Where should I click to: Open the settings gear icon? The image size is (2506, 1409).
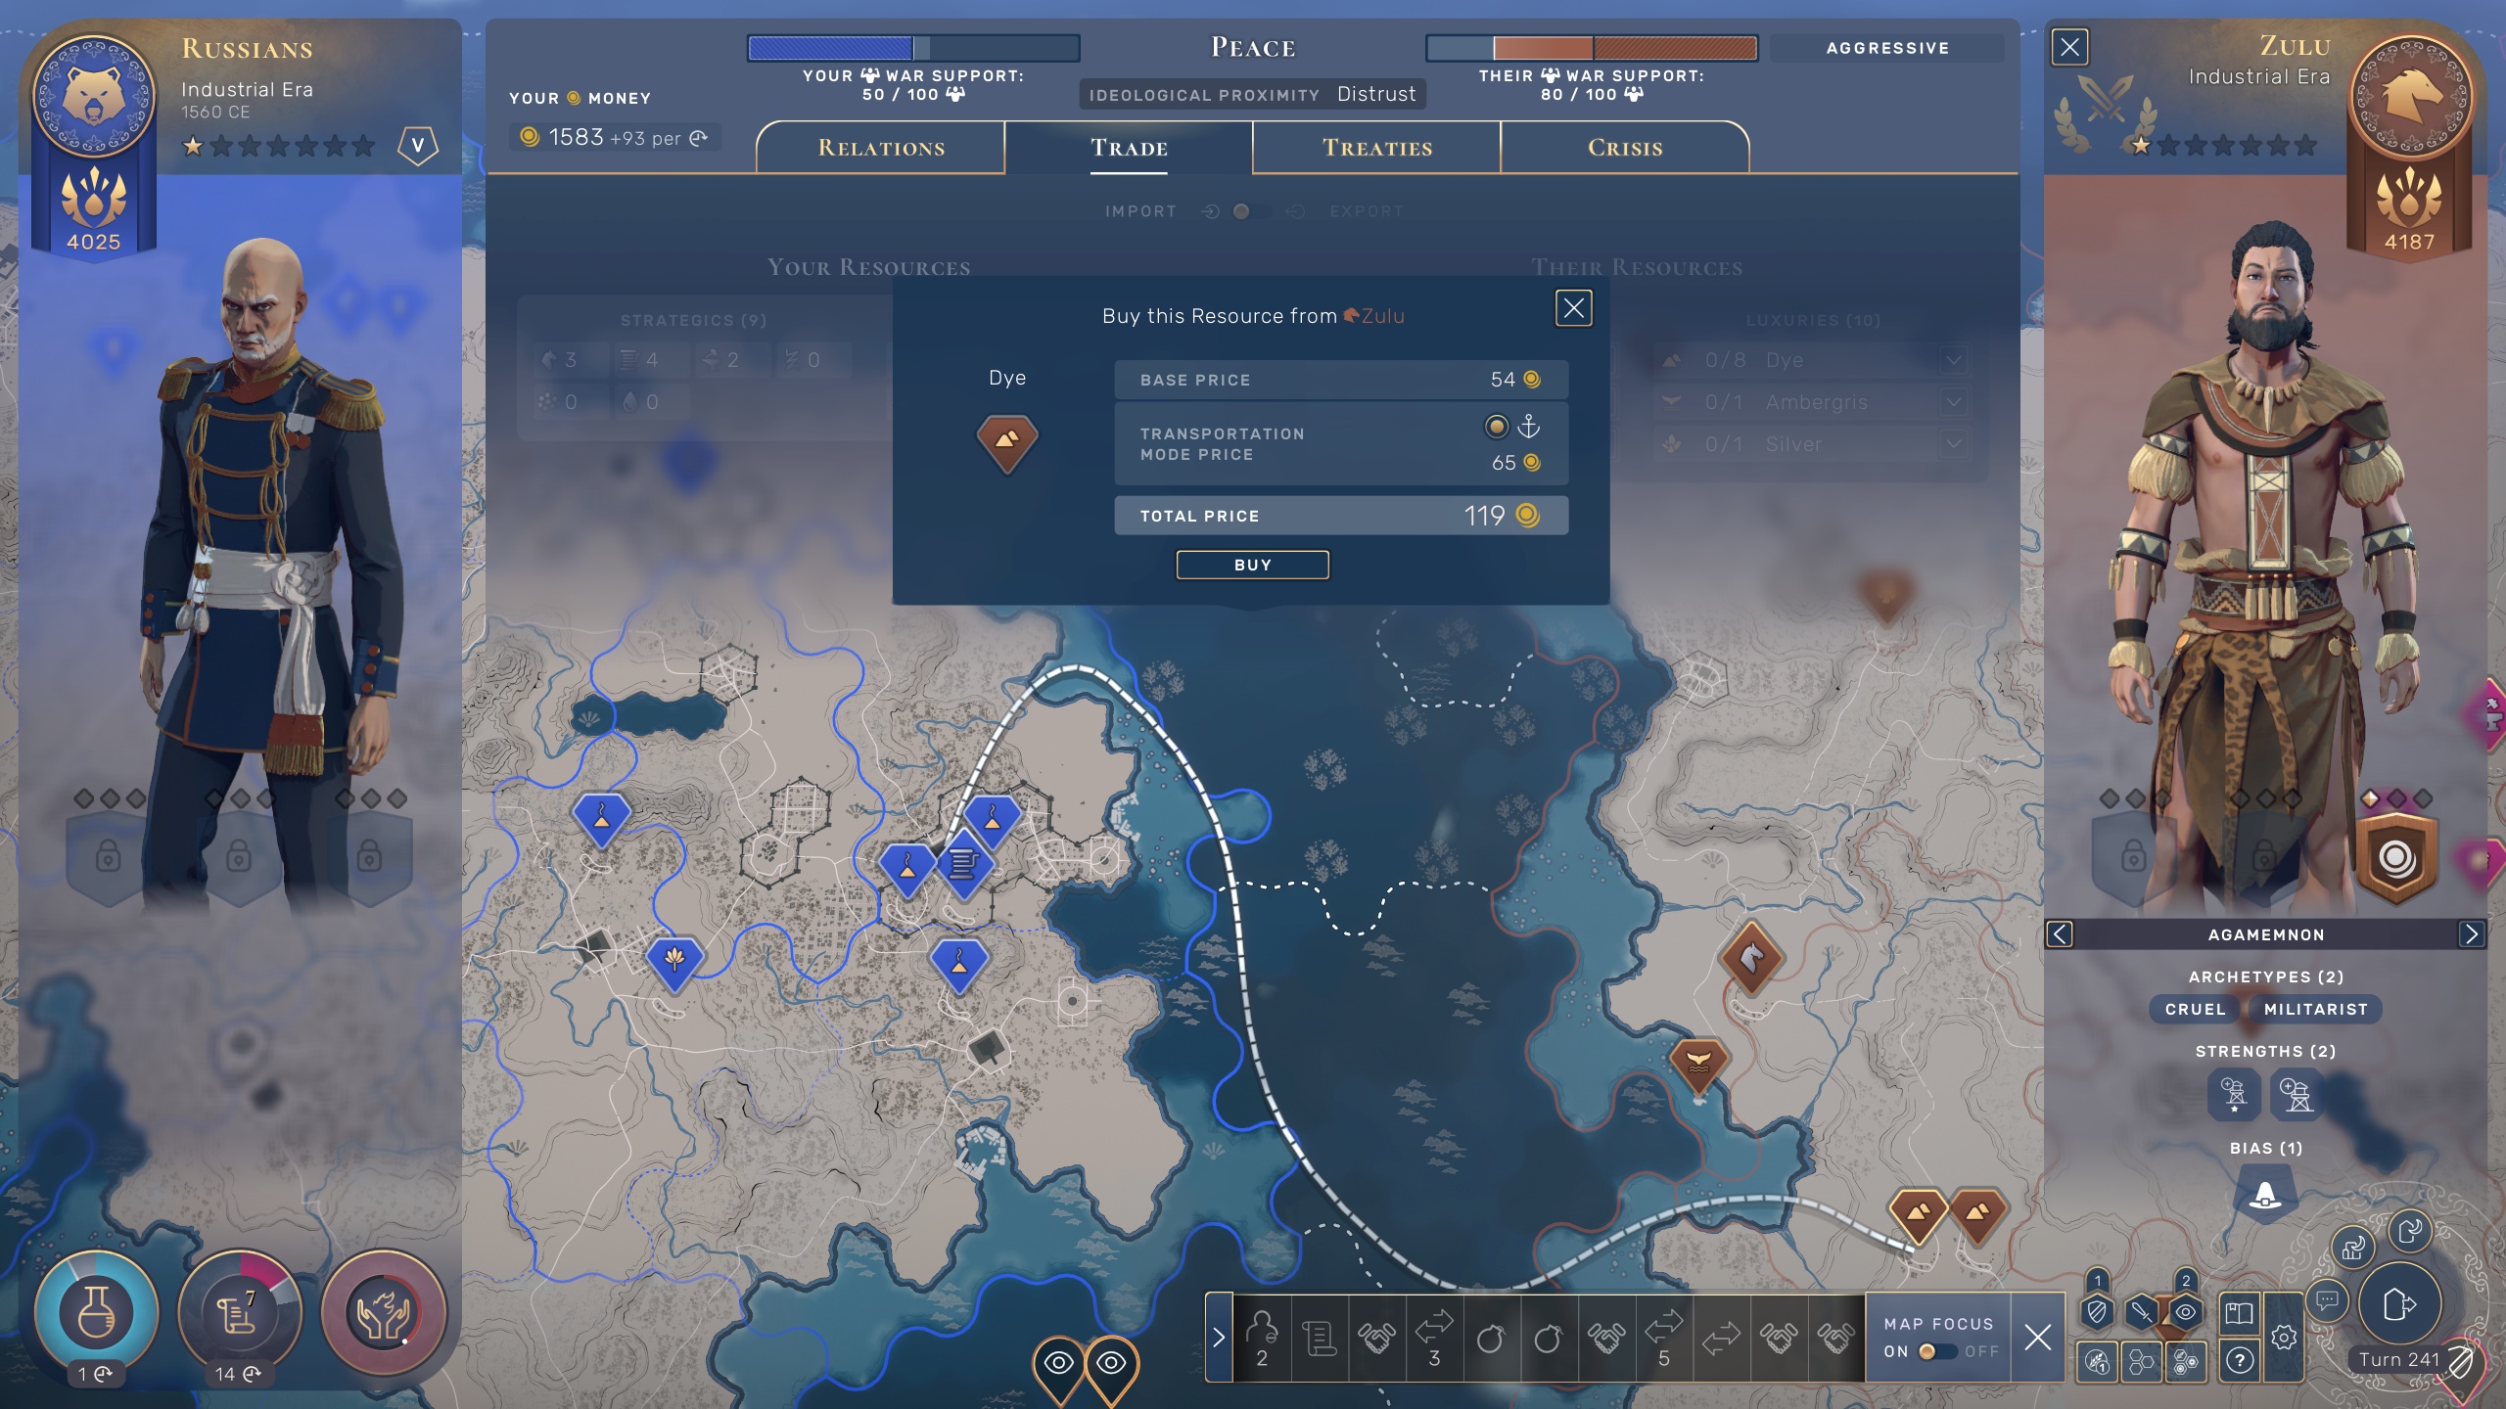(2284, 1337)
